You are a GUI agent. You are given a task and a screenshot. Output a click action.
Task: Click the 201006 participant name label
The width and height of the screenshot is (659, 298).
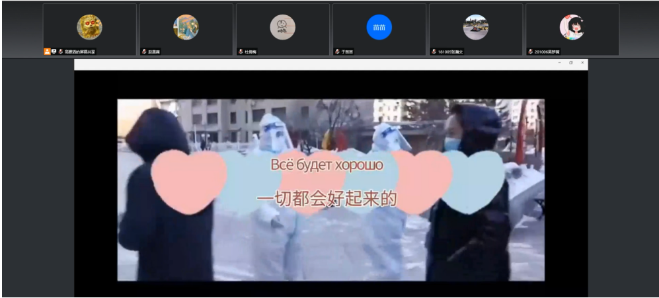[x=547, y=52]
